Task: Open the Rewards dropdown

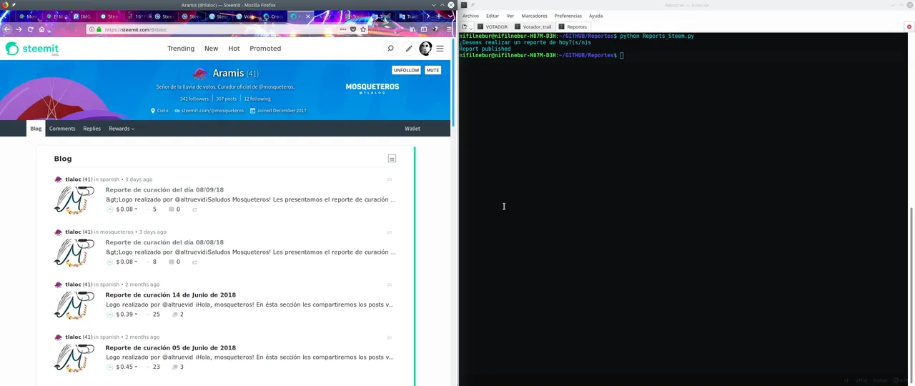Action: tap(122, 129)
